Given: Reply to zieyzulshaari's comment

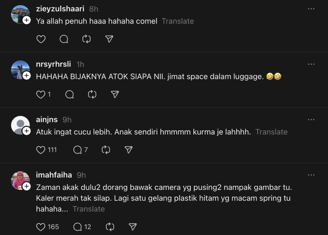Looking at the screenshot, I should click(64, 39).
